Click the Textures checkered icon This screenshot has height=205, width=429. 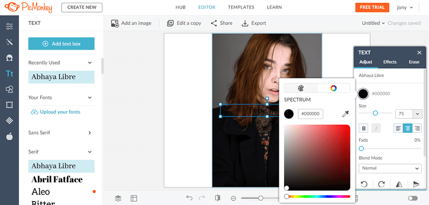[x=9, y=121]
